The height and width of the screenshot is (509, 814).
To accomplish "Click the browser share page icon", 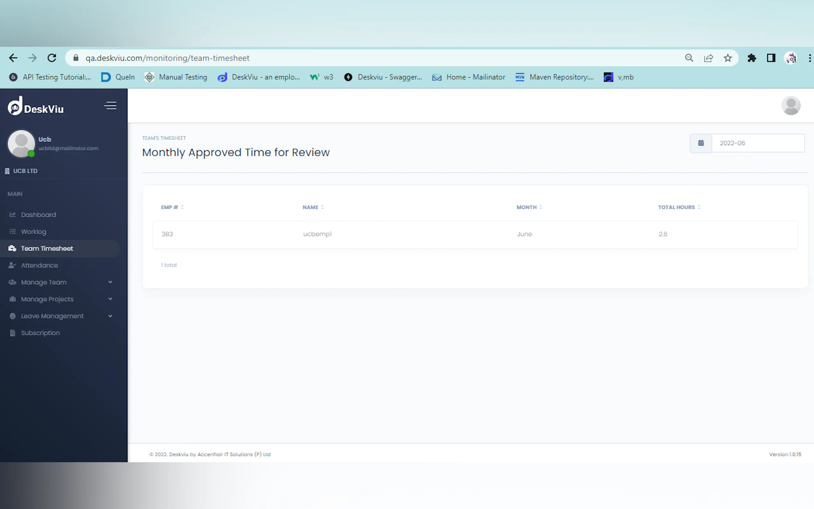I will (708, 58).
